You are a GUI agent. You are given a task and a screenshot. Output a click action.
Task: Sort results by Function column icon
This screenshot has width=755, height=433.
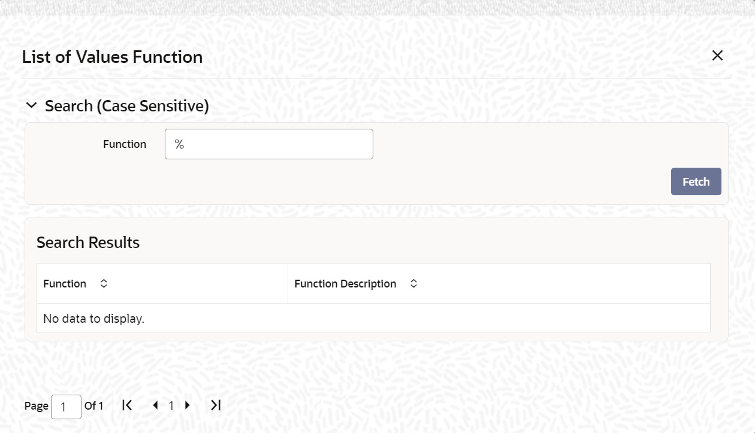104,284
